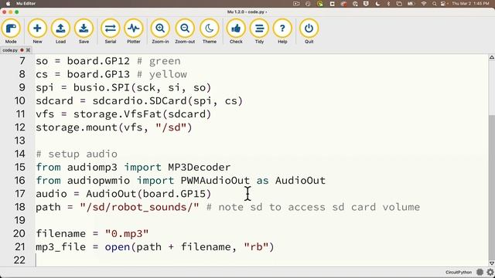Image resolution: width=495 pixels, height=278 pixels.
Task: Click "busio.SPI" on line 9
Action: point(101,87)
